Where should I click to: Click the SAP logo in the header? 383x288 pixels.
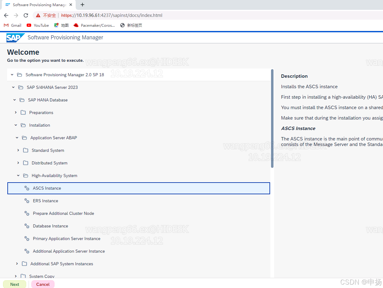point(15,37)
